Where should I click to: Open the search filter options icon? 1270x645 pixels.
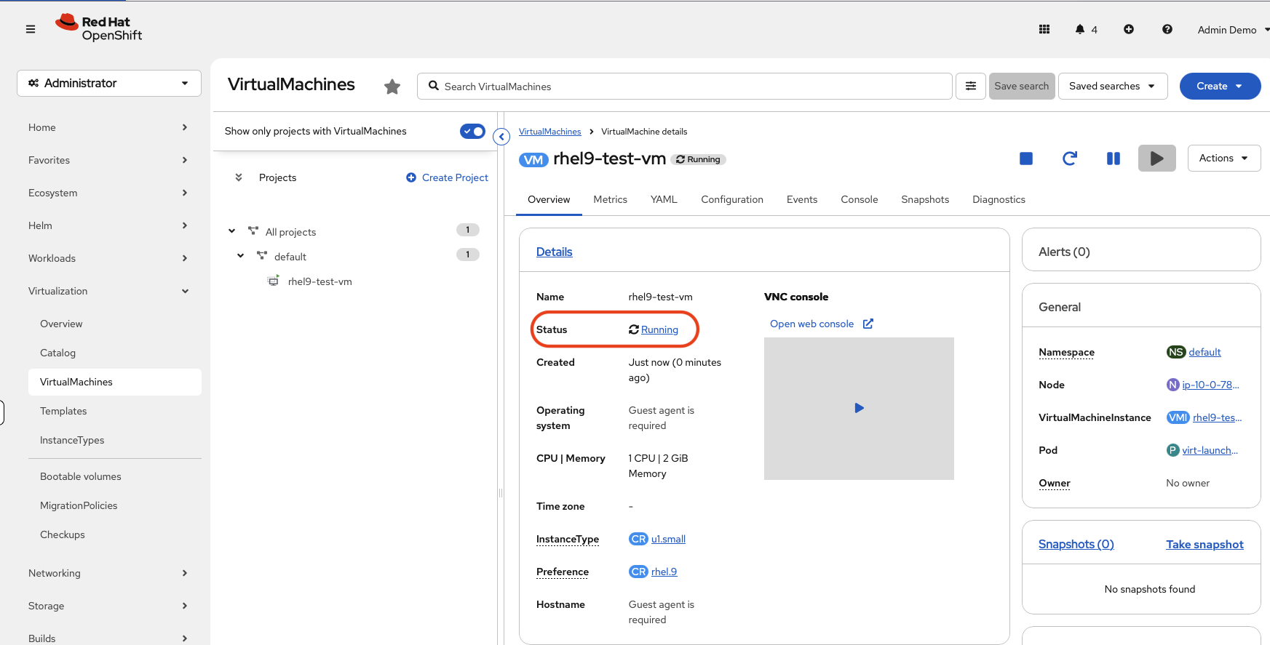tap(970, 87)
